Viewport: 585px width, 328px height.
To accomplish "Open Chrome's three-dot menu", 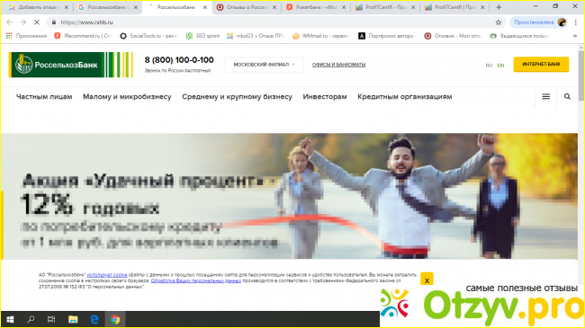I will (576, 22).
